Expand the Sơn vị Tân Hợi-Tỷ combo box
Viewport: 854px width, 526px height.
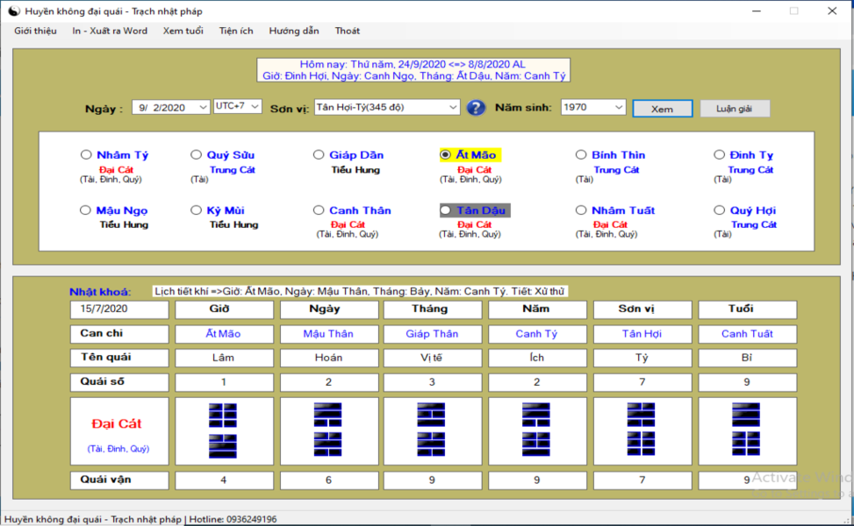453,107
